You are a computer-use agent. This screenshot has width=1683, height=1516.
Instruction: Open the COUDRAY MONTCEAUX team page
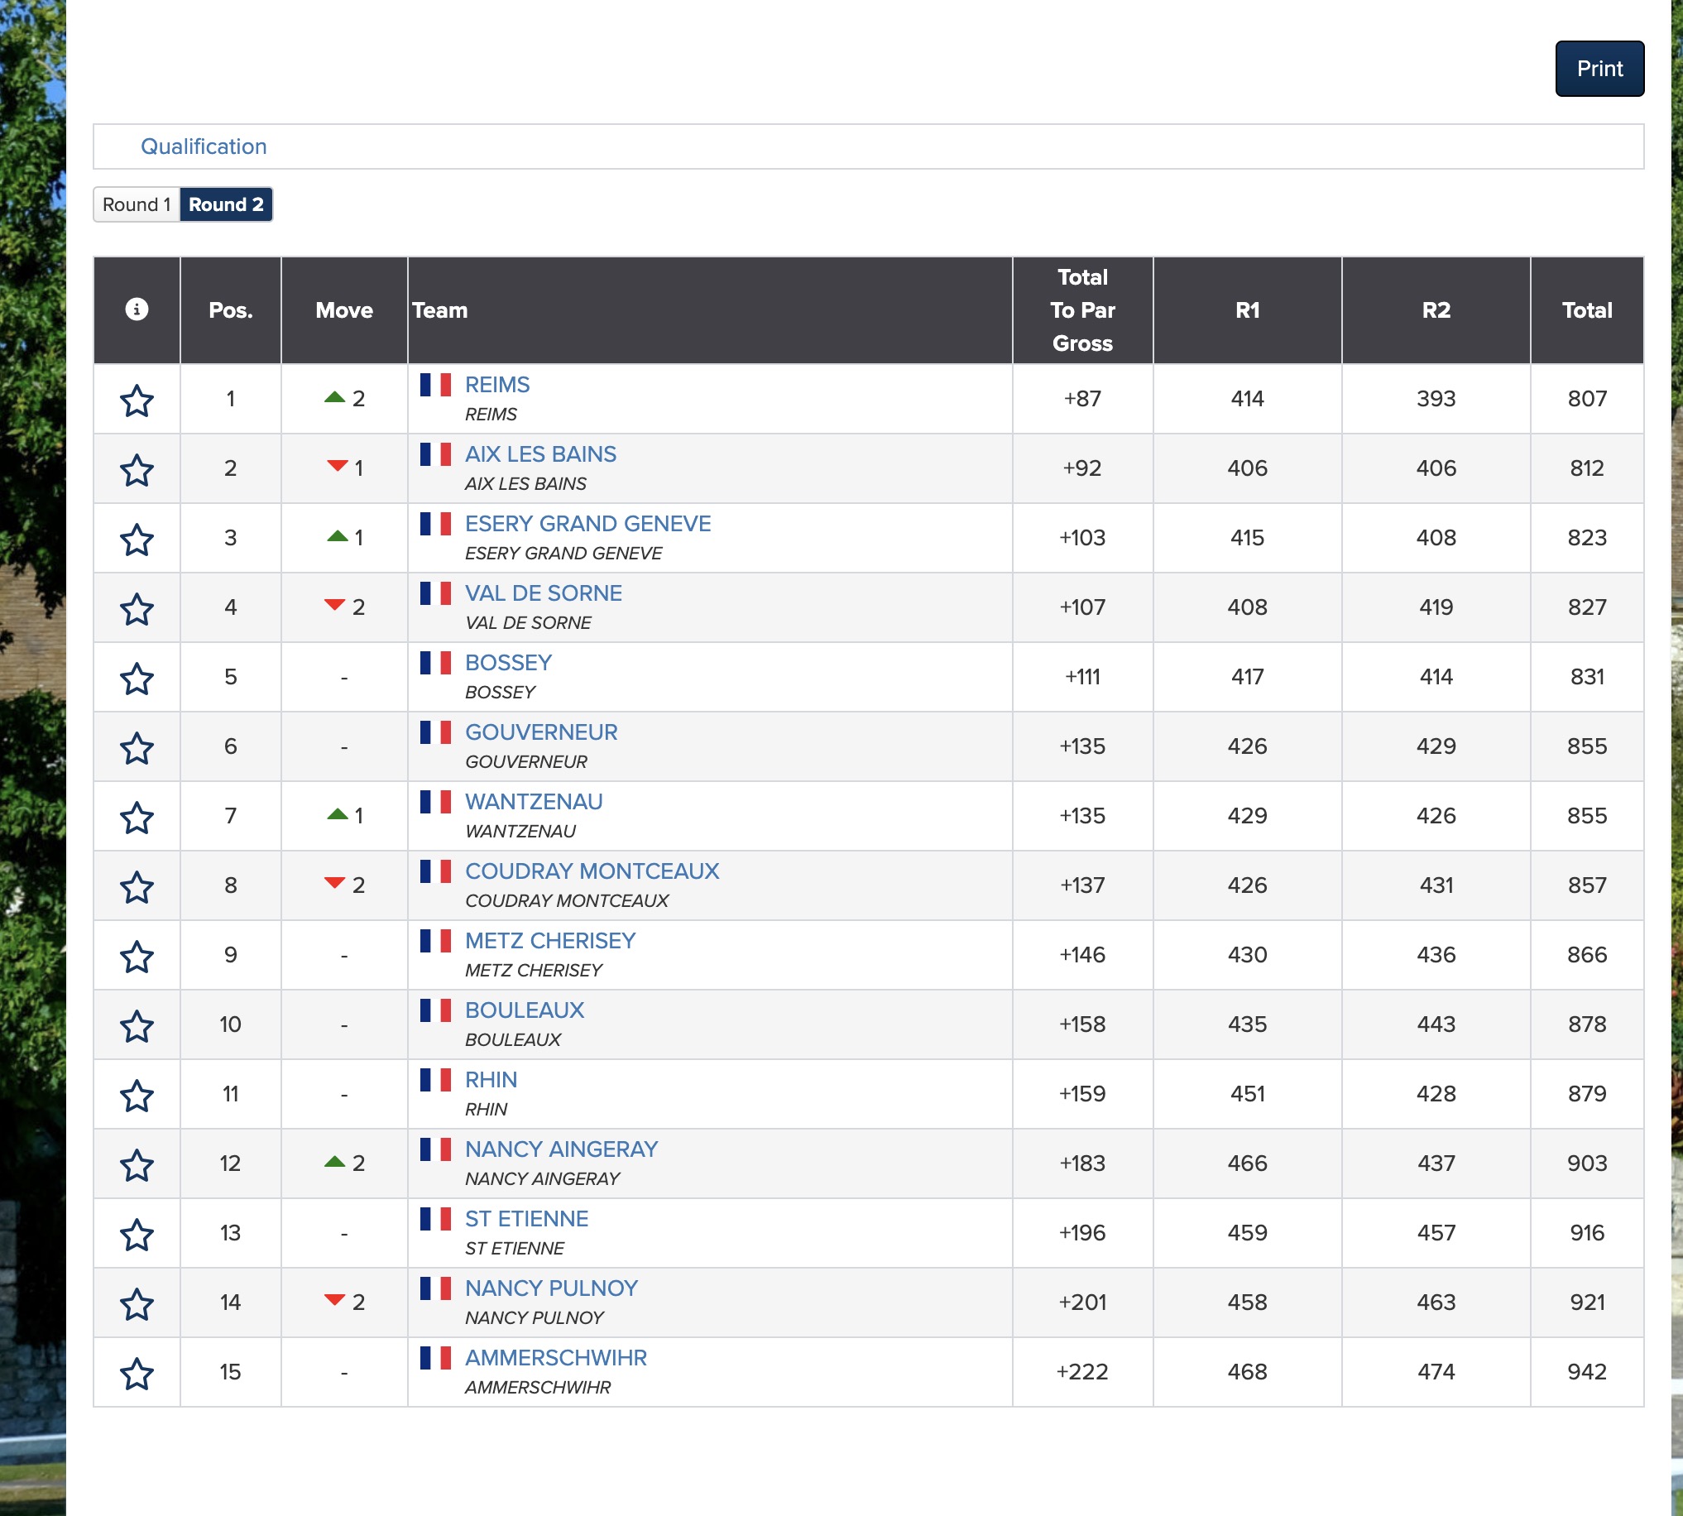click(x=592, y=872)
